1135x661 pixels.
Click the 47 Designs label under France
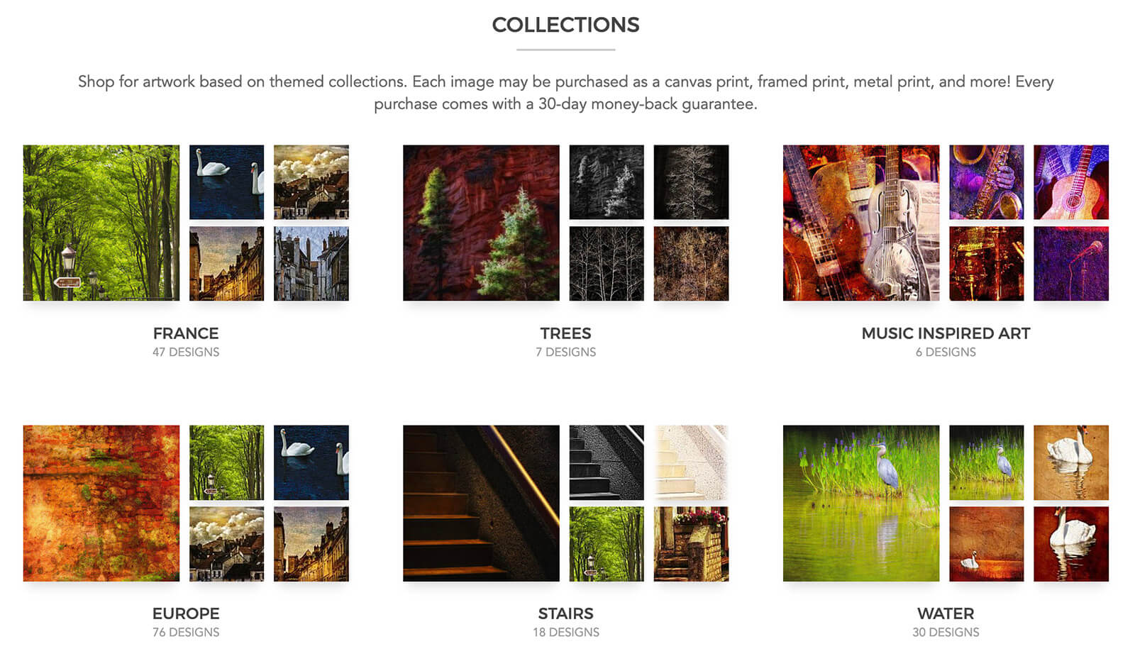tap(186, 352)
